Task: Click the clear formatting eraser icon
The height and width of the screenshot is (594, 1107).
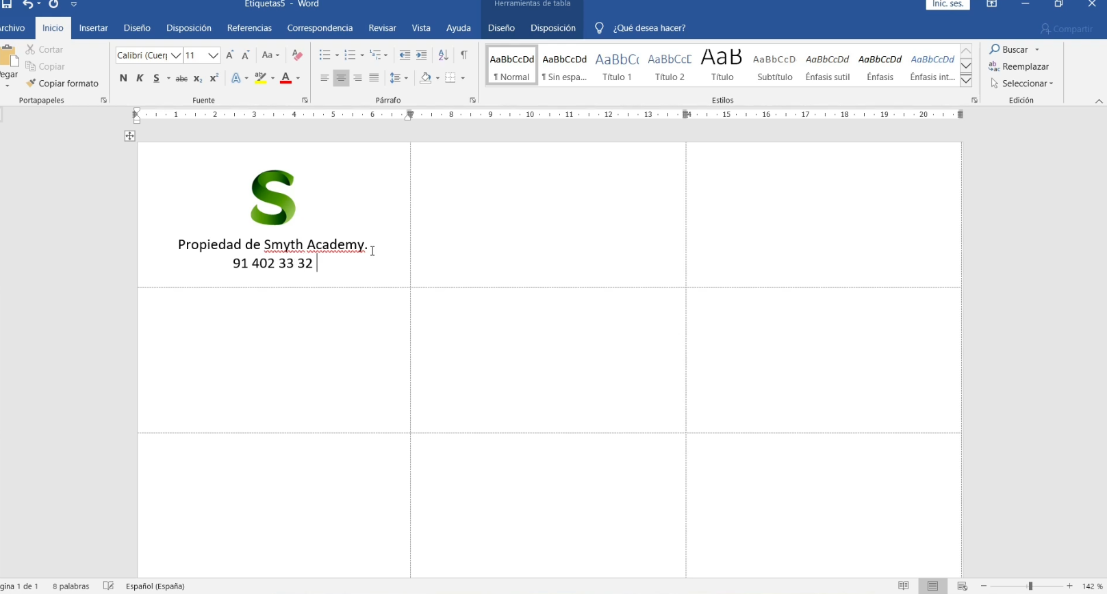Action: pos(297,55)
